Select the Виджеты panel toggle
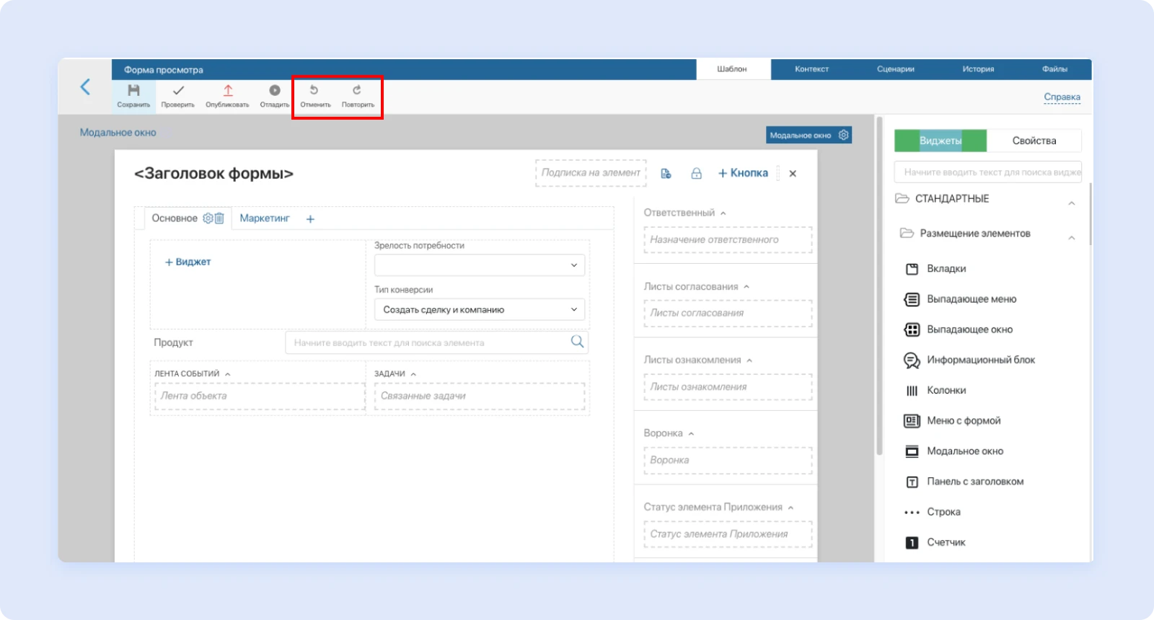The width and height of the screenshot is (1154, 620). coord(940,141)
